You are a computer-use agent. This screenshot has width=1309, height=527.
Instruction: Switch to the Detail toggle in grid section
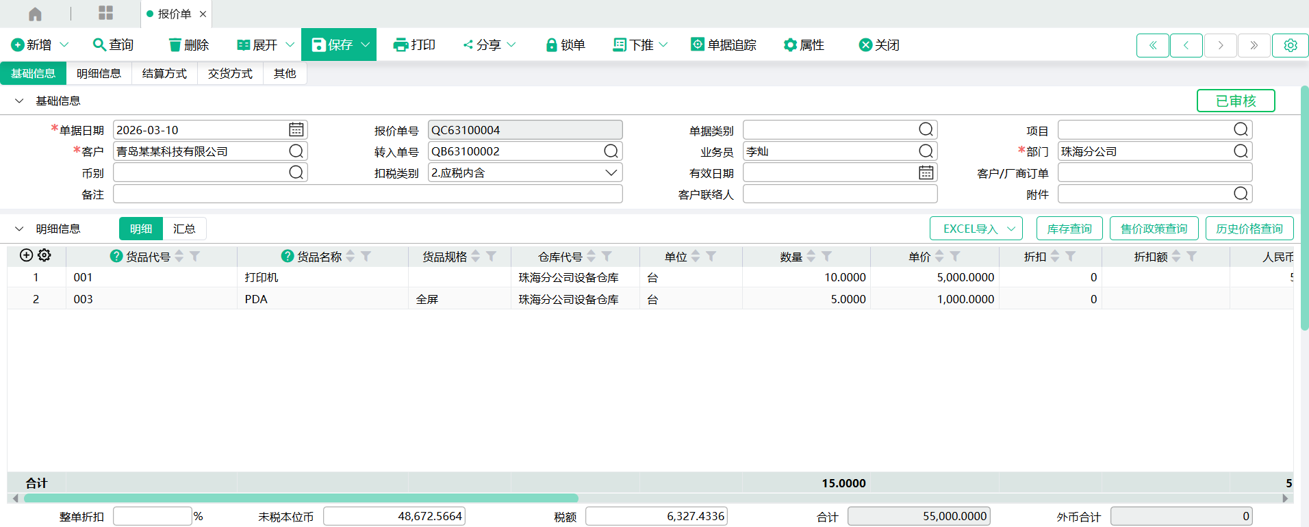point(141,229)
